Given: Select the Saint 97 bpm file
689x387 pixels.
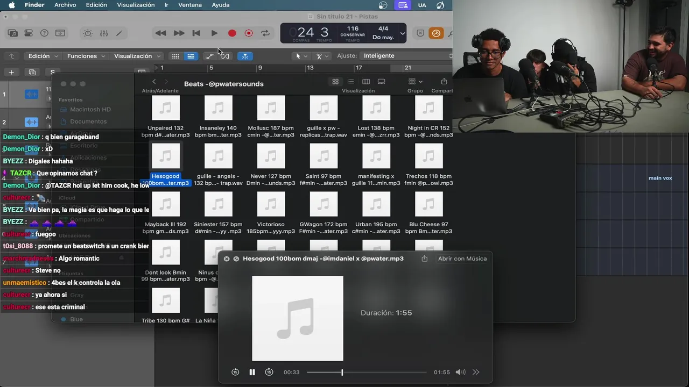Looking at the screenshot, I should tap(324, 165).
